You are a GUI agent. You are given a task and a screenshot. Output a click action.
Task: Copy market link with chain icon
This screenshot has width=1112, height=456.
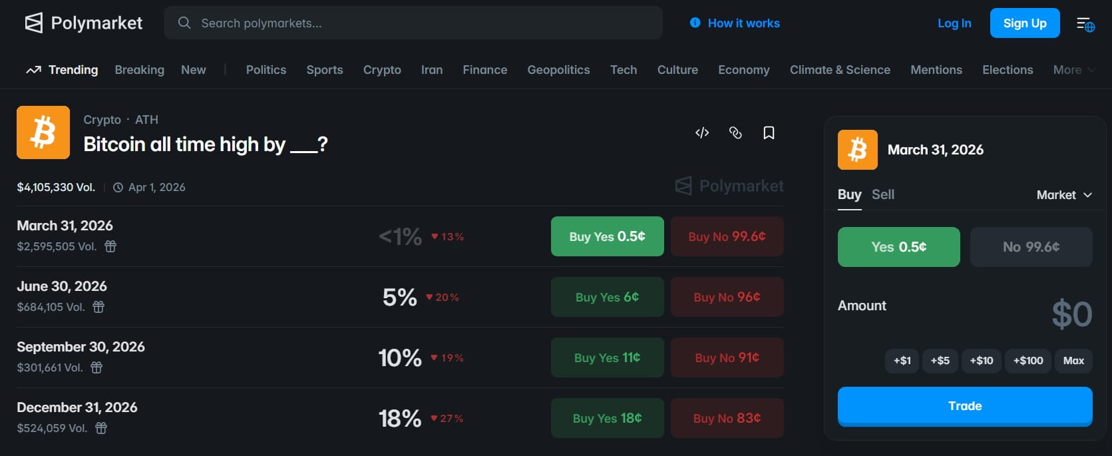coord(735,133)
